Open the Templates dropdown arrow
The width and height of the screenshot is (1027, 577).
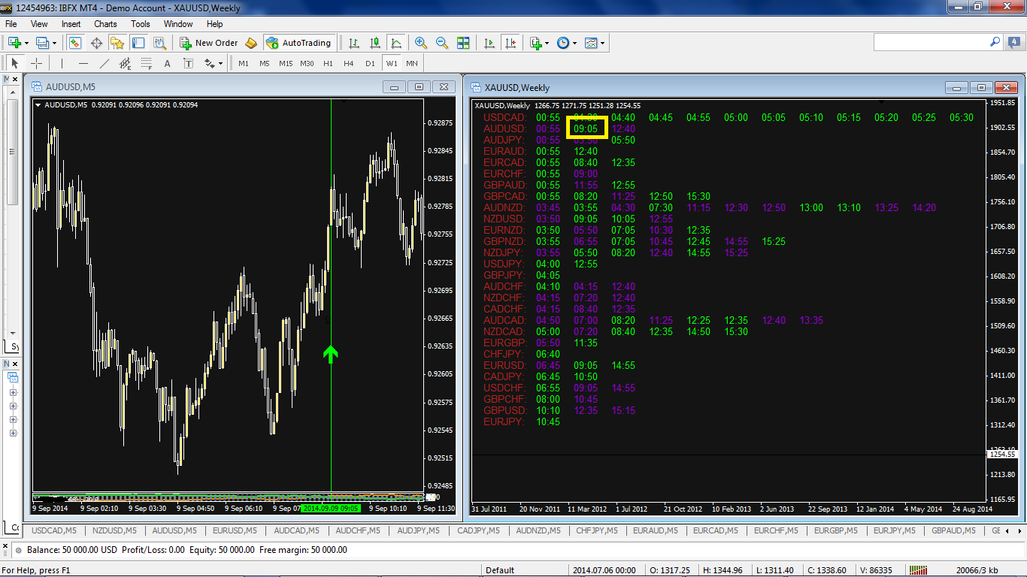pos(602,44)
